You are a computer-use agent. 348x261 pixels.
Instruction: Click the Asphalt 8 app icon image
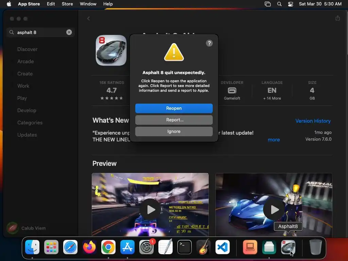(x=111, y=50)
